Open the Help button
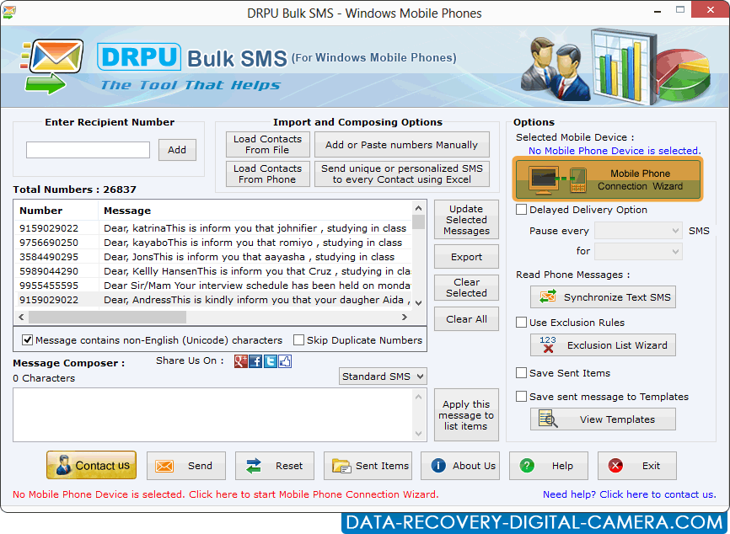 point(549,466)
